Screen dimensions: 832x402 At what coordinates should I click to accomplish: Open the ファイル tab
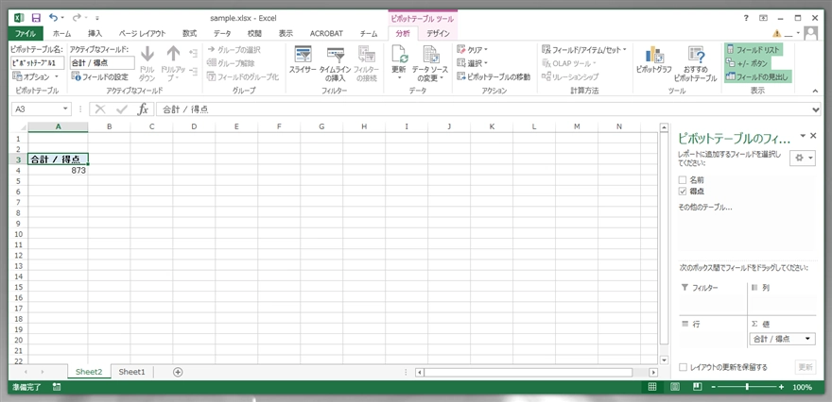pyautogui.click(x=25, y=33)
